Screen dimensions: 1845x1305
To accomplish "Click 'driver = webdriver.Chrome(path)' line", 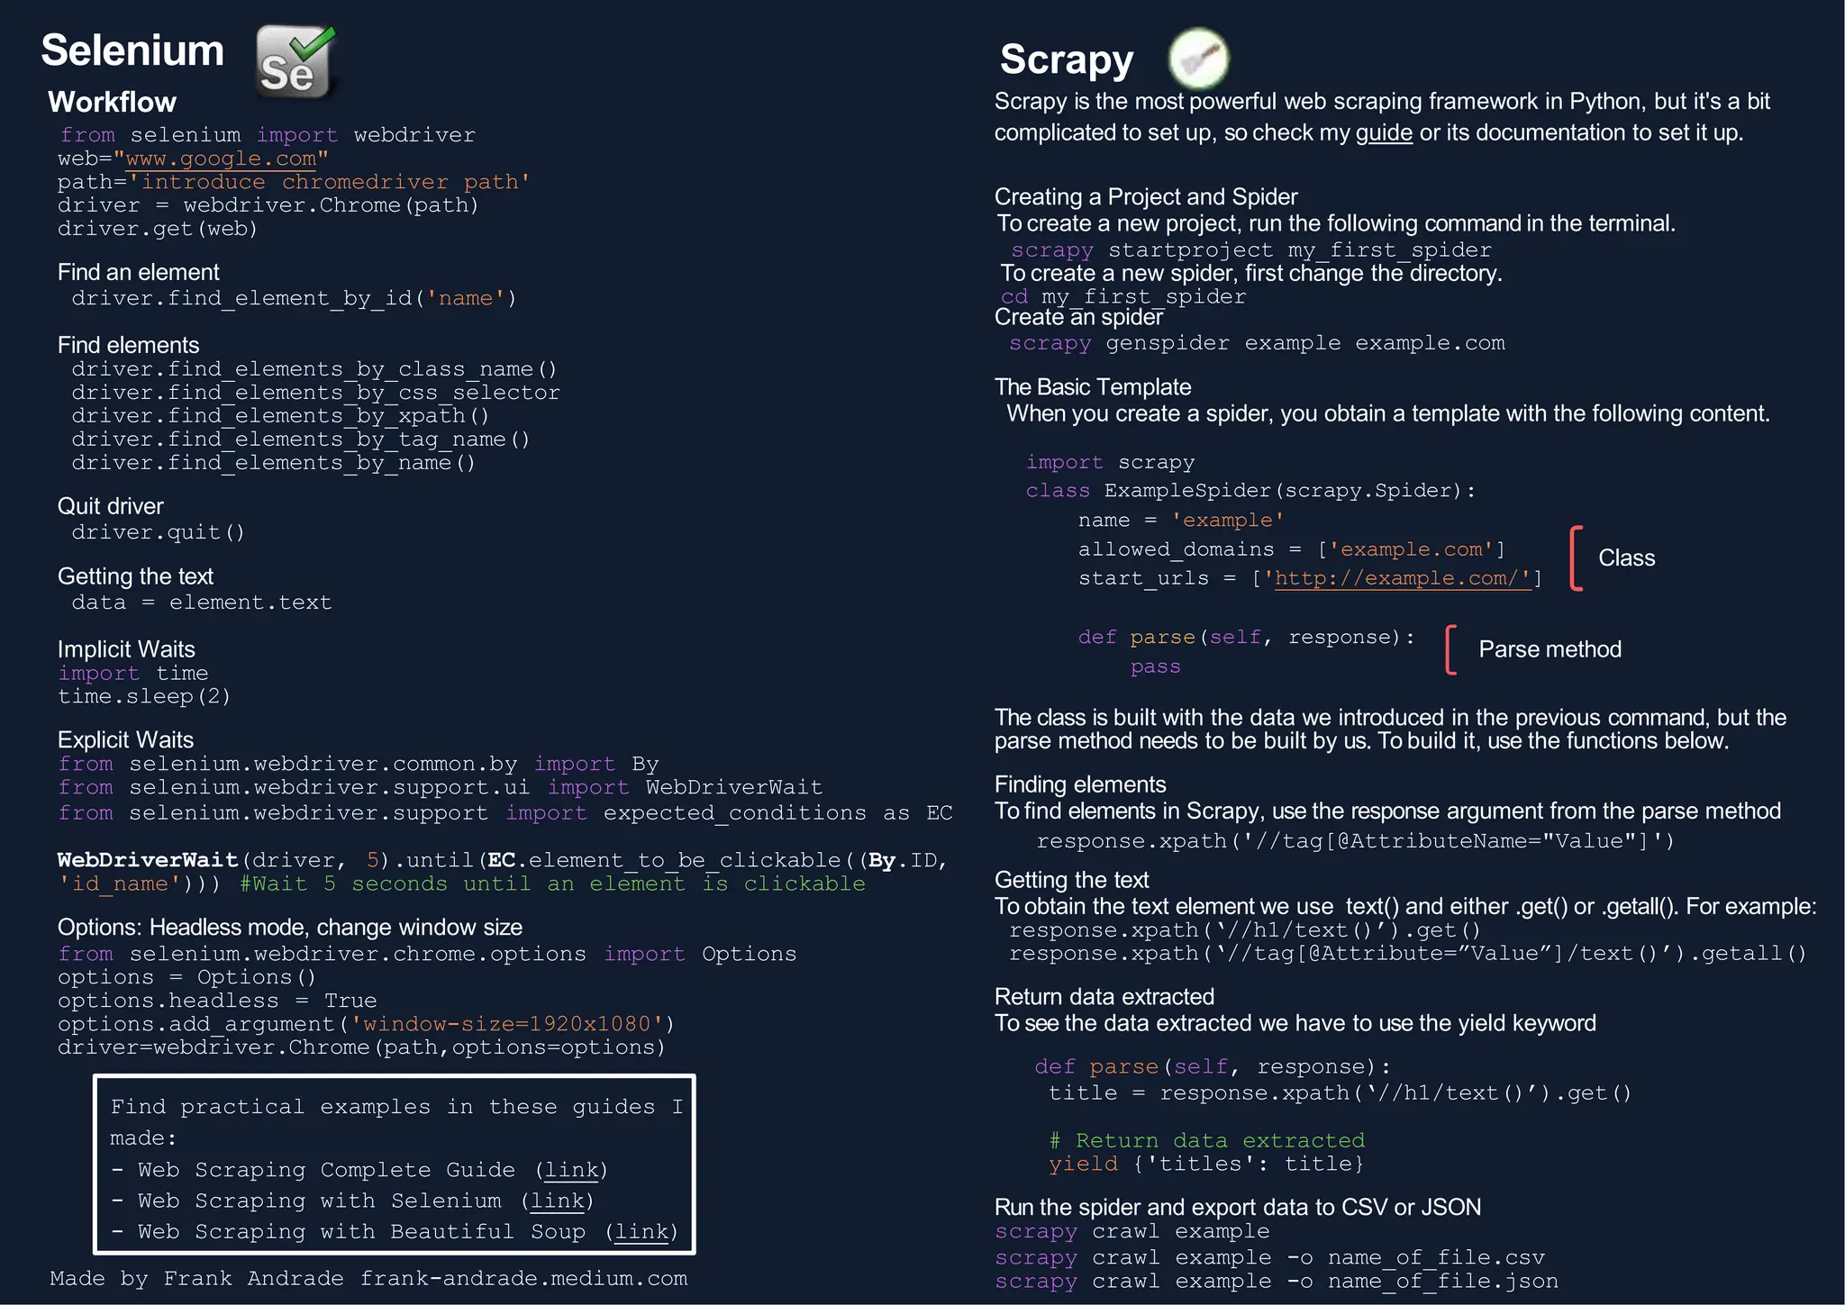I will coord(268,205).
